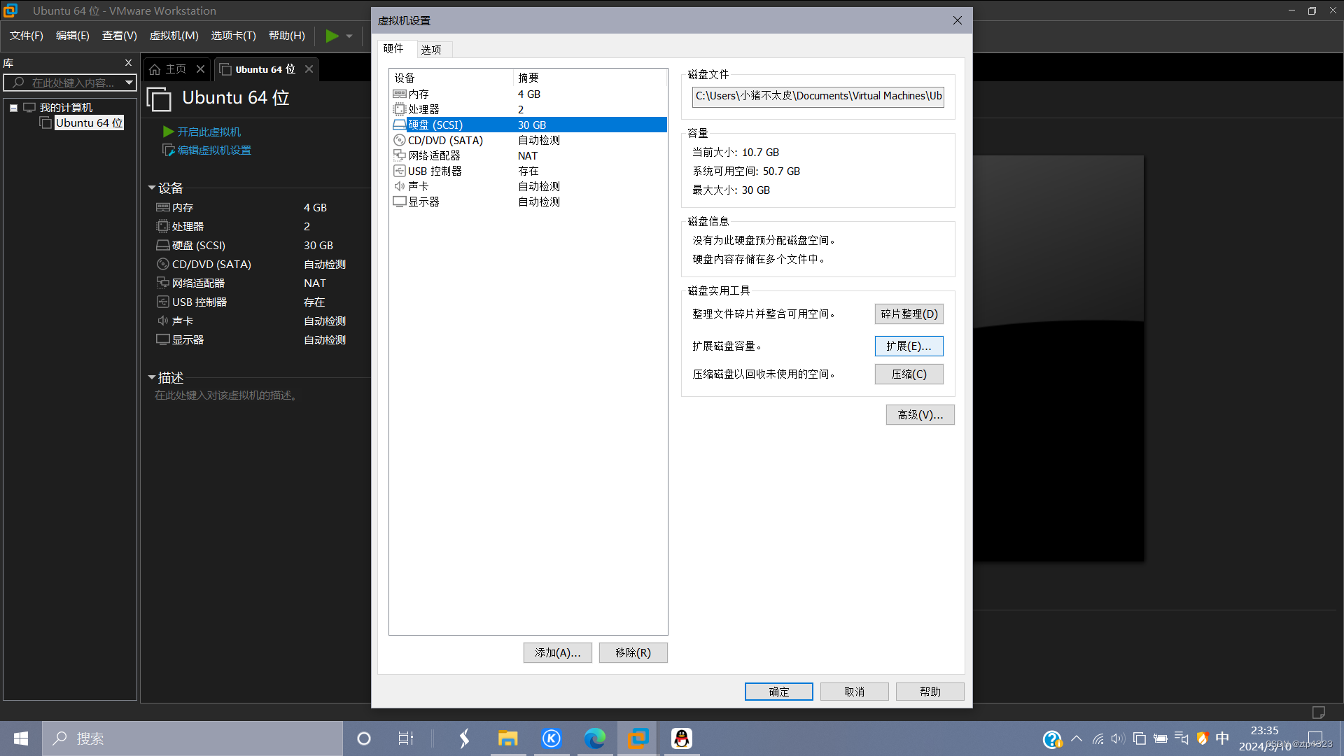
Task: Open the Microsoft Edge taskbar icon
Action: click(594, 738)
